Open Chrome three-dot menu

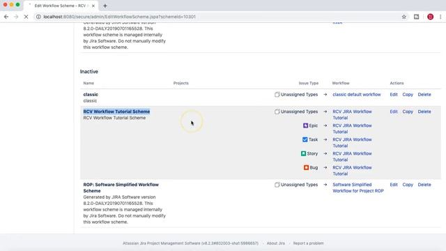[x=440, y=17]
